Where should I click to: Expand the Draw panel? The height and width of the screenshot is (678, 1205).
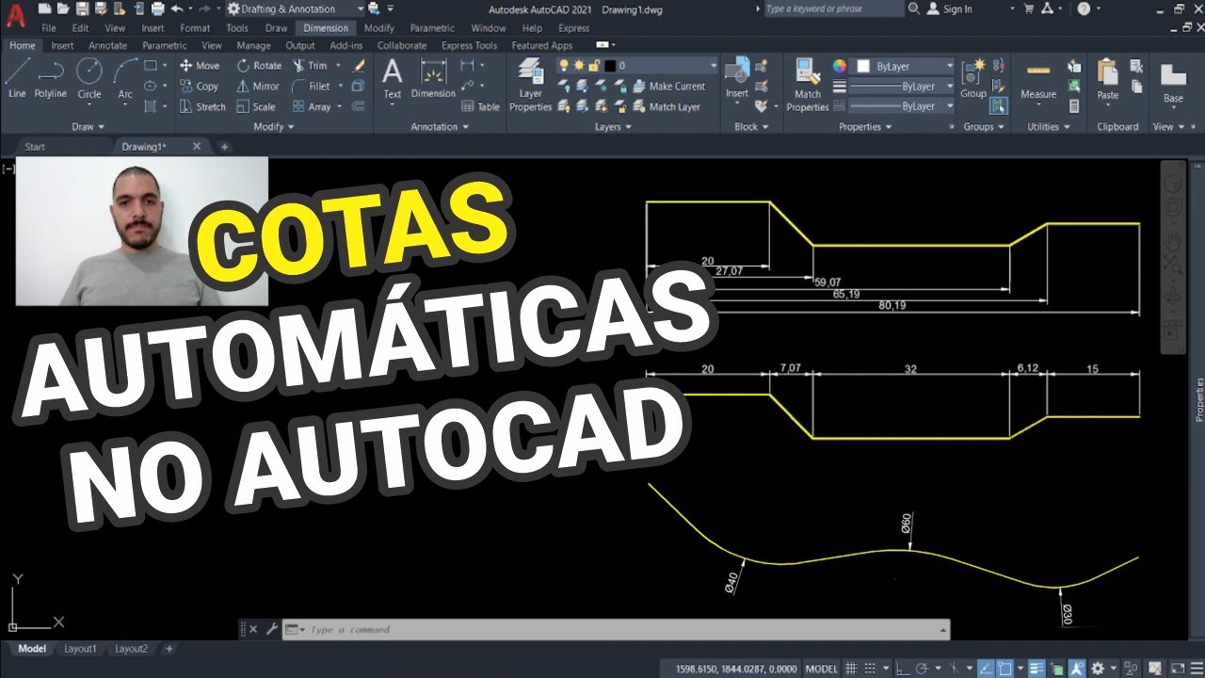88,126
